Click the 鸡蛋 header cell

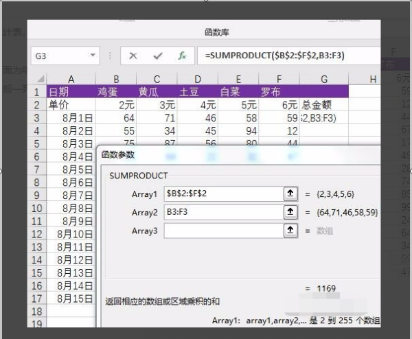click(116, 91)
